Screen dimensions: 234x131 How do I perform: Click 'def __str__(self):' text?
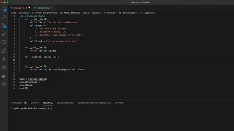pos(36,66)
